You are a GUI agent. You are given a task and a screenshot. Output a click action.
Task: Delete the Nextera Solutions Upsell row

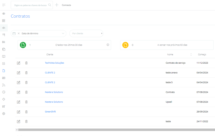click(26, 102)
